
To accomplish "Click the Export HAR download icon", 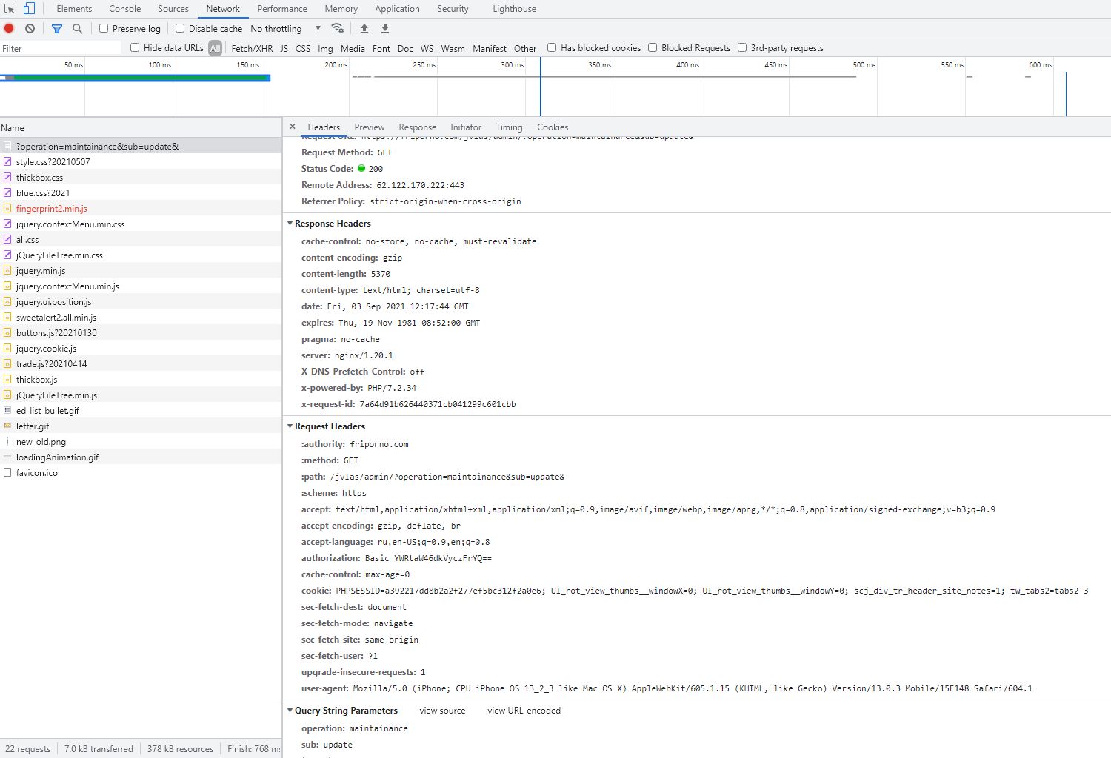I will tap(385, 28).
